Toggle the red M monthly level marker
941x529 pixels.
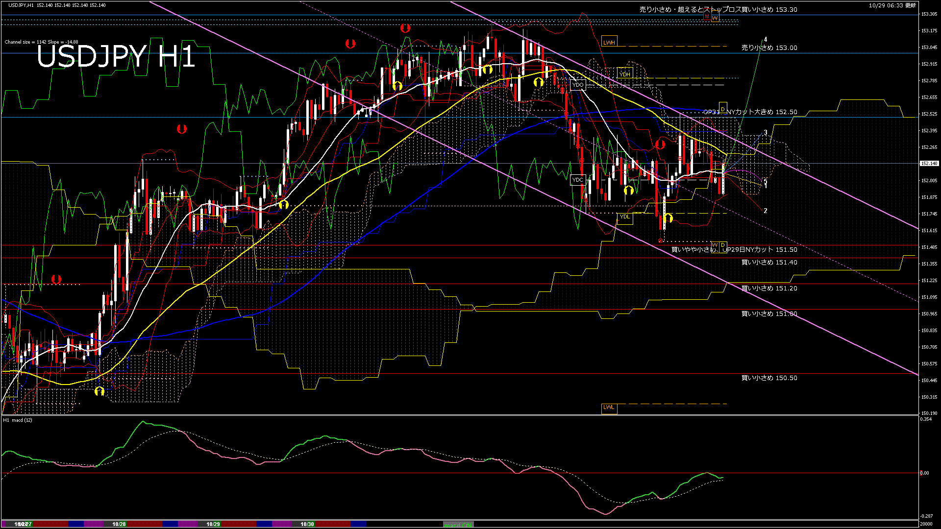tap(707, 17)
